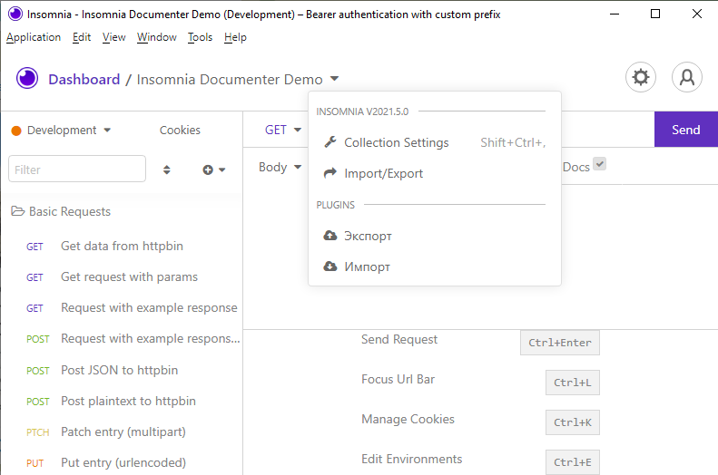Click the Basic Requests folder icon
Image resolution: width=718 pixels, height=475 pixels.
[18, 210]
